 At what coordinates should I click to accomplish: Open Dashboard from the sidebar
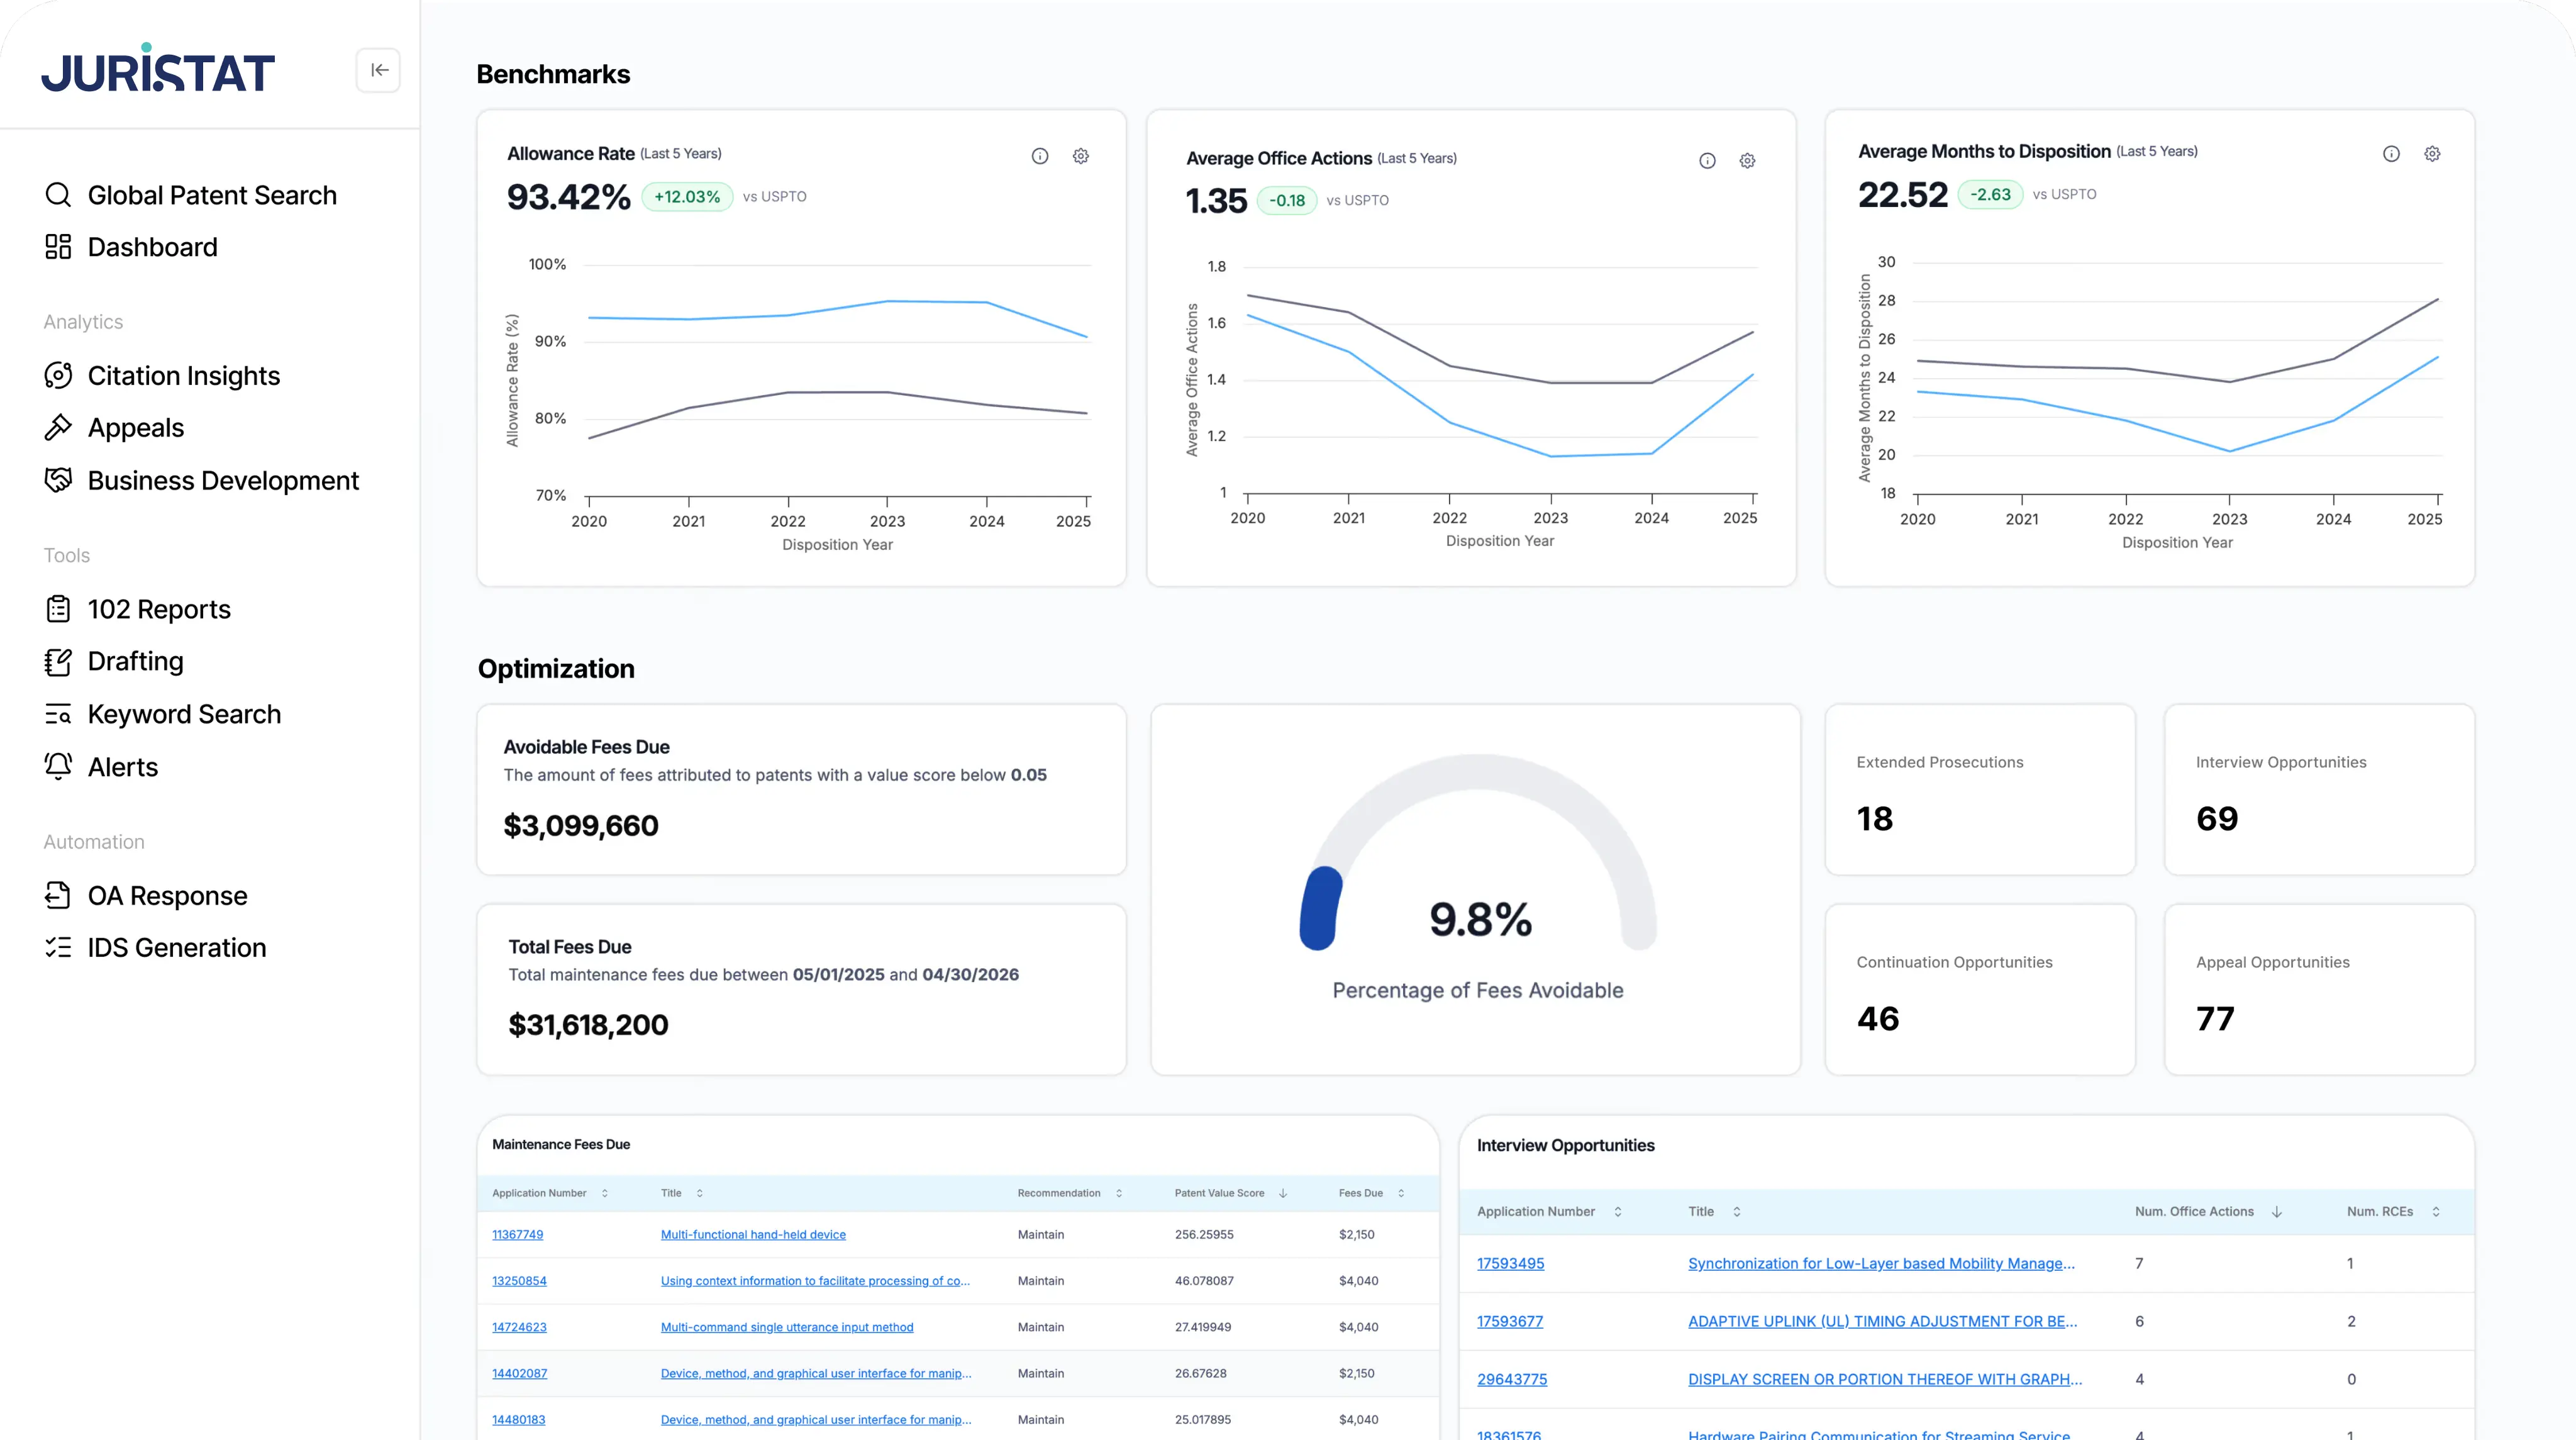(x=58, y=246)
